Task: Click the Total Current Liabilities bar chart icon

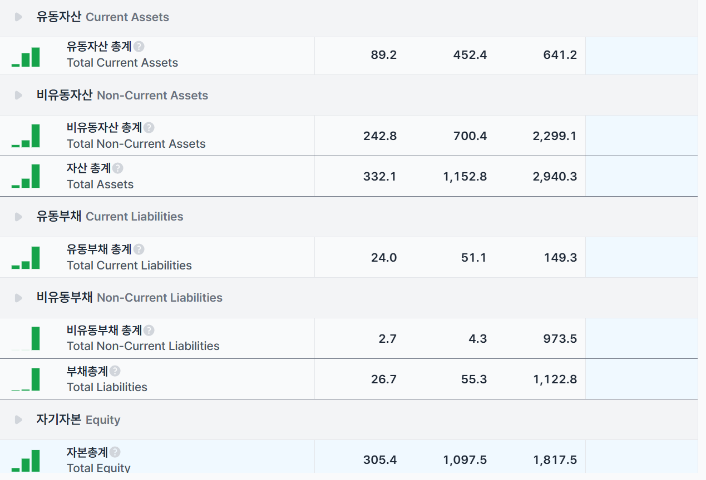Action: 26,258
